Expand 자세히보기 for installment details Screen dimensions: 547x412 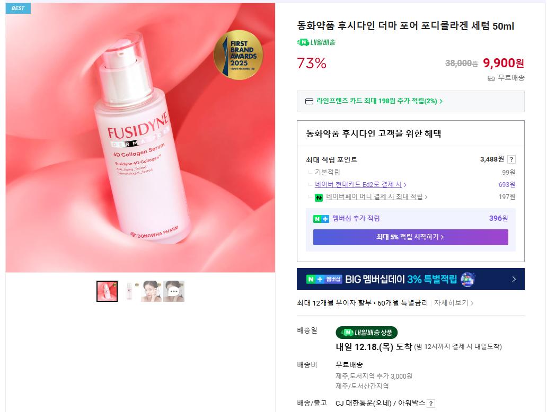coord(454,303)
